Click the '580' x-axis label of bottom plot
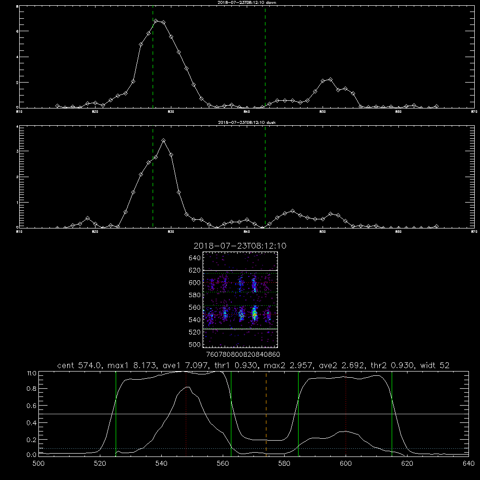This screenshot has width=480, height=480. click(x=284, y=463)
